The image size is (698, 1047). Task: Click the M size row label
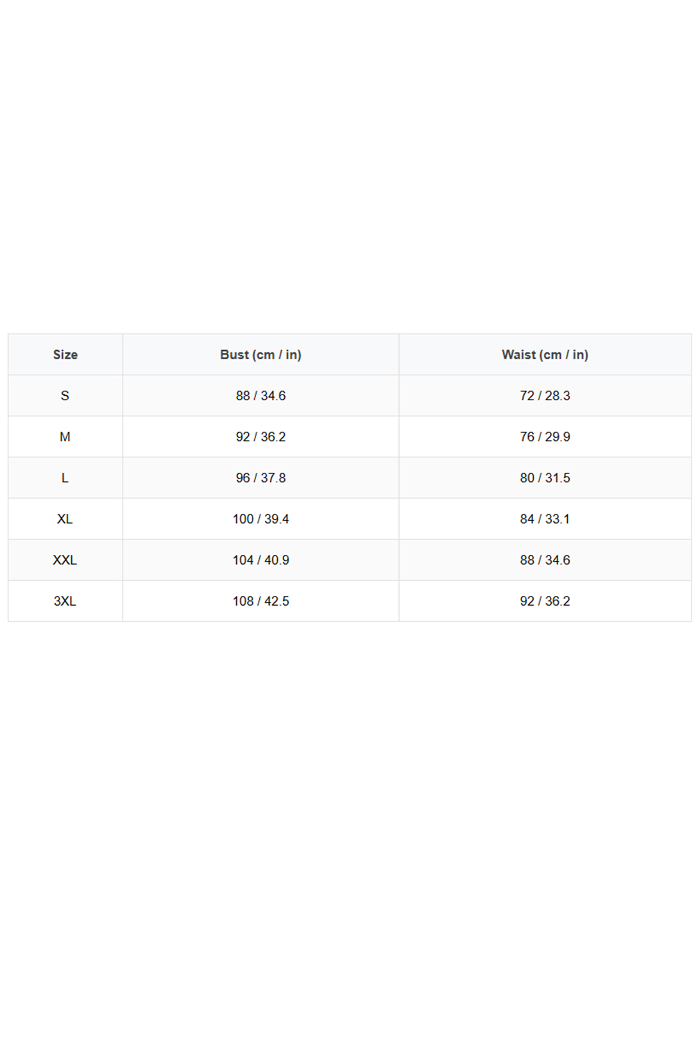(x=65, y=437)
